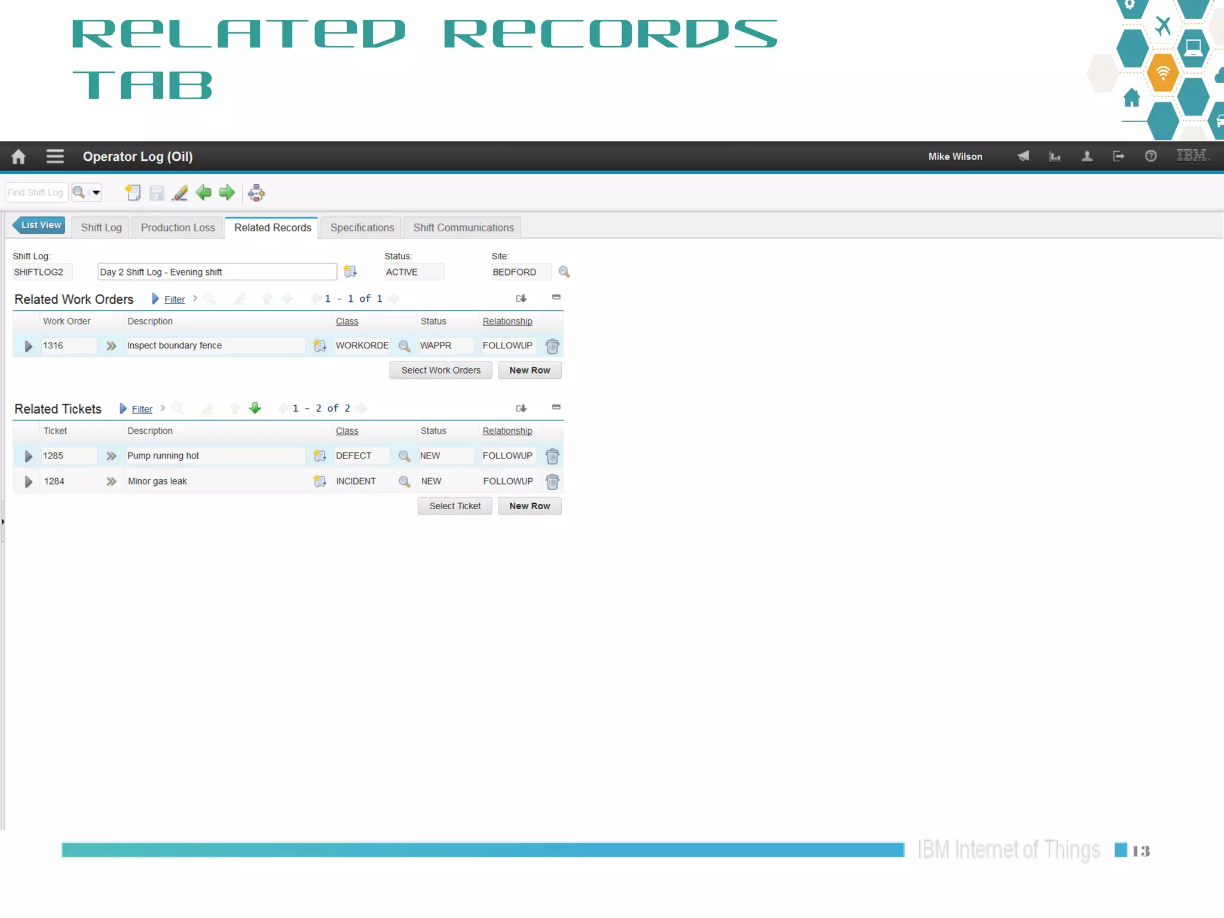Delete ticket 1285 row

click(x=552, y=456)
